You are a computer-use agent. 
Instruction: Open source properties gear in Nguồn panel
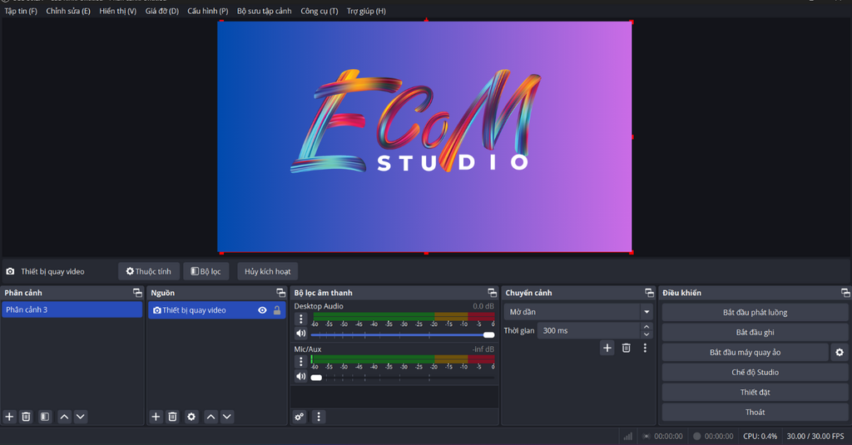[191, 417]
